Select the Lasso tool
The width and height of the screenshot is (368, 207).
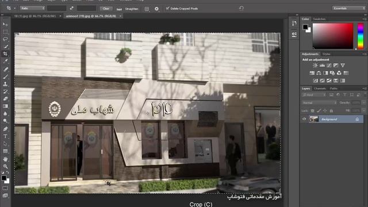5,39
